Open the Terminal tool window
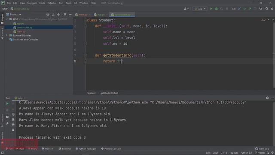The width and height of the screenshot is (275, 155). coord(65,149)
